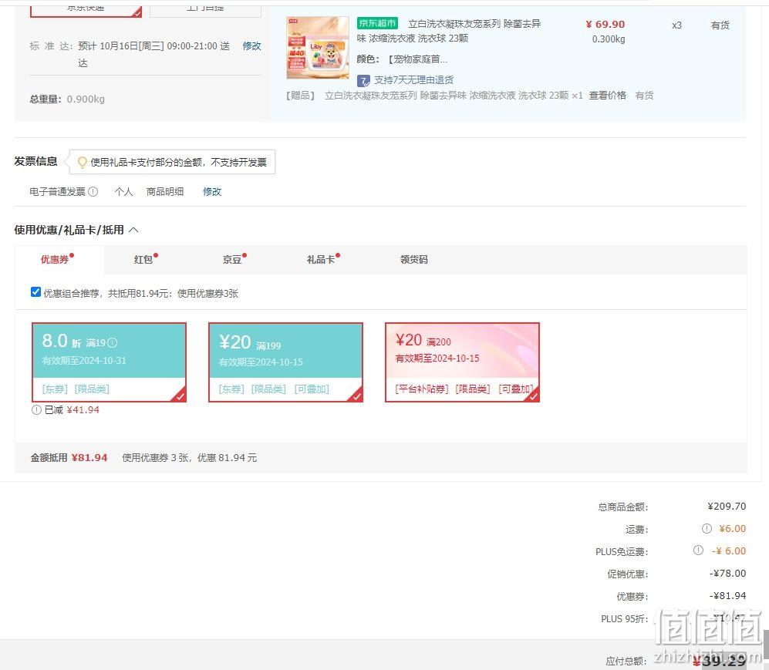Click the 总重量 0.900kg text
This screenshot has height=670, width=769.
[x=67, y=99]
